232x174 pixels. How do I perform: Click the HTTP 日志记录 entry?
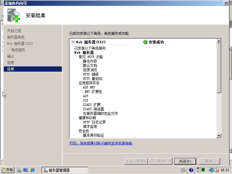click(x=94, y=122)
